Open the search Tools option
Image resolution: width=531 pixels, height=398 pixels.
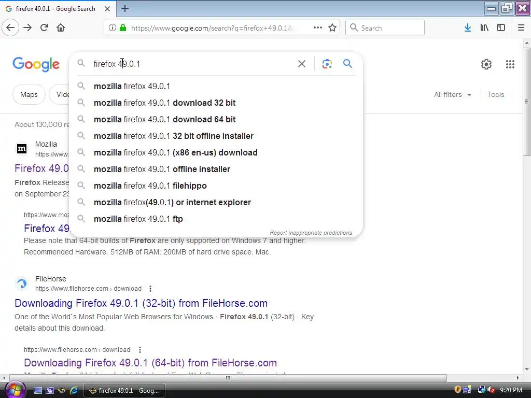[495, 94]
